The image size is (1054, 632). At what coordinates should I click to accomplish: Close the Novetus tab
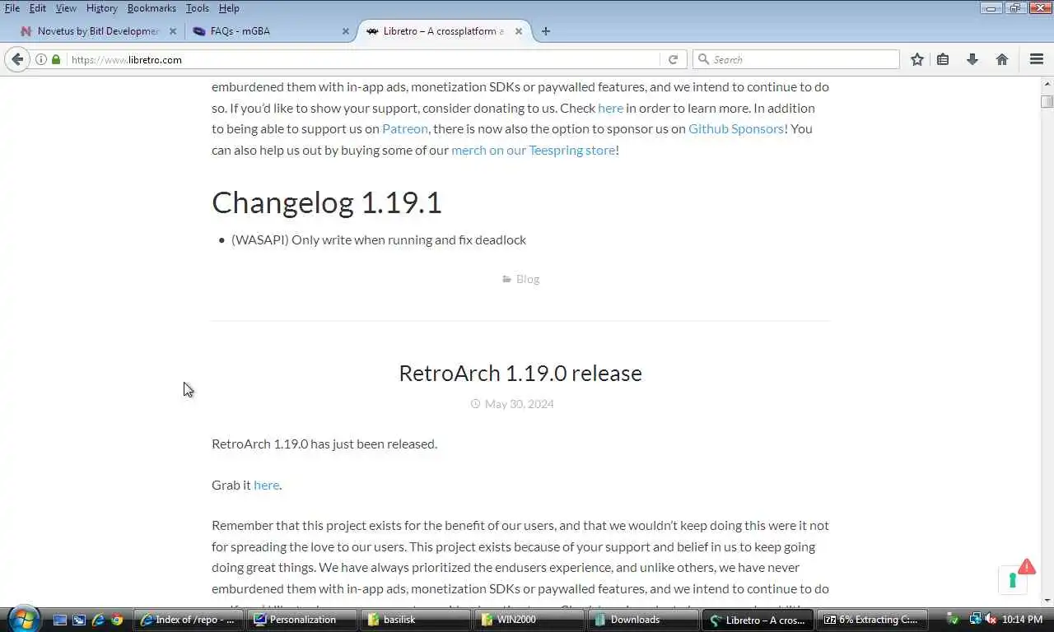[173, 31]
